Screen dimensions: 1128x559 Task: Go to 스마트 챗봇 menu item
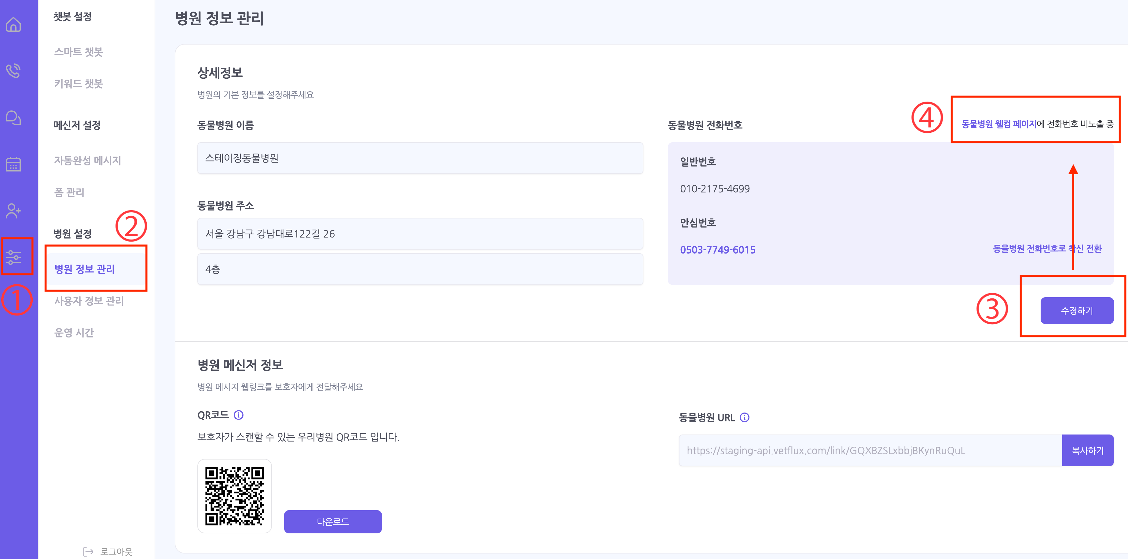(79, 52)
